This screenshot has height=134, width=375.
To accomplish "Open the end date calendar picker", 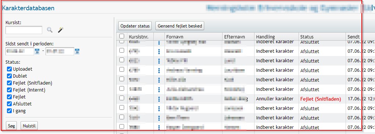I will coord(77,51).
